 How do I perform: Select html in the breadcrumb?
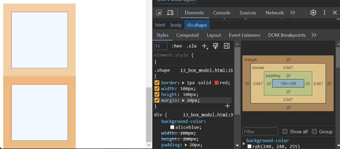(160, 25)
